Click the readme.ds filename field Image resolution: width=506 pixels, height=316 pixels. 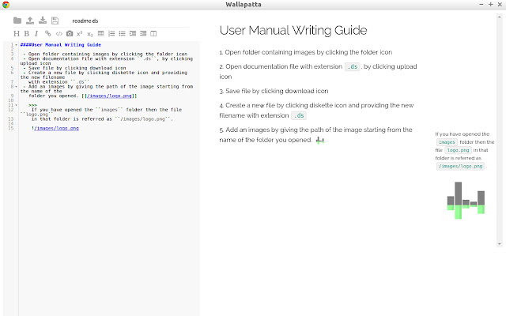click(85, 21)
